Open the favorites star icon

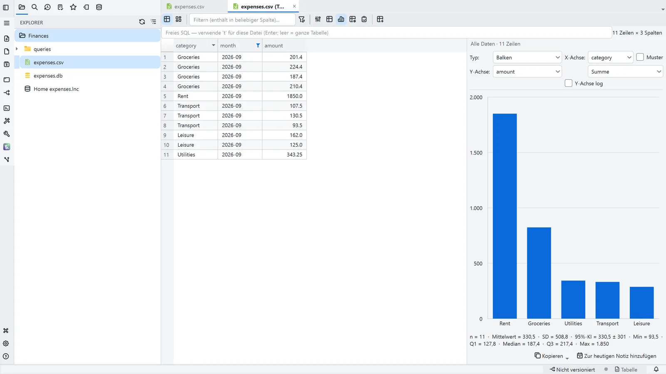(73, 7)
